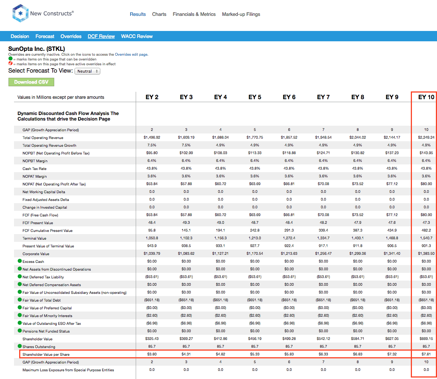
Task: Click EY 6 FCF Cumulative Present Value 291.3
Action: pyautogui.click(x=289, y=230)
